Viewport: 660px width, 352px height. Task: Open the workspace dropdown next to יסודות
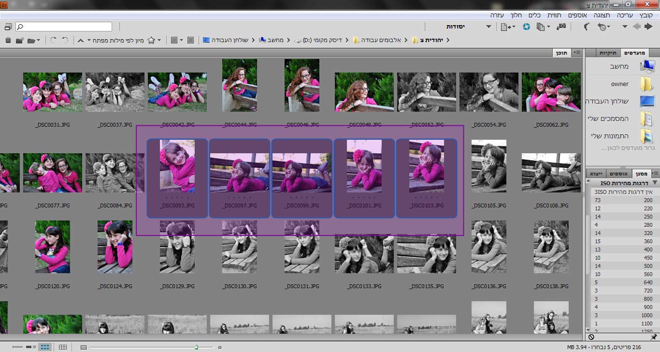[488, 27]
